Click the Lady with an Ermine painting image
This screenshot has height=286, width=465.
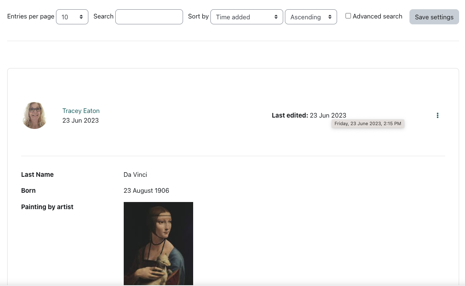pyautogui.click(x=158, y=244)
